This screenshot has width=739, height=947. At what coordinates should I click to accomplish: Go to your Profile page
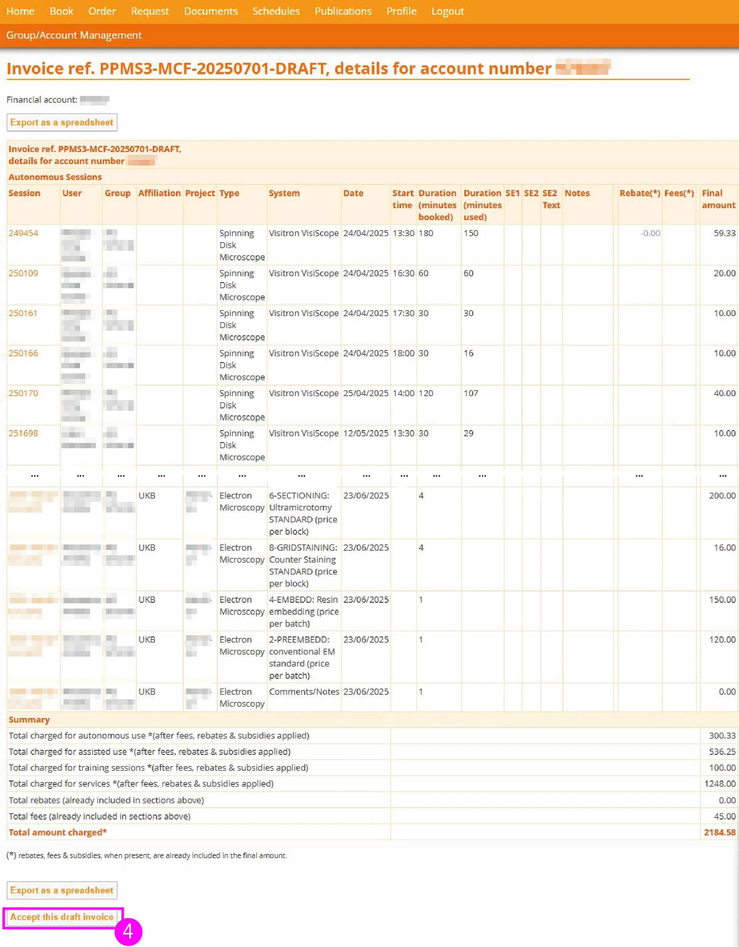point(401,11)
